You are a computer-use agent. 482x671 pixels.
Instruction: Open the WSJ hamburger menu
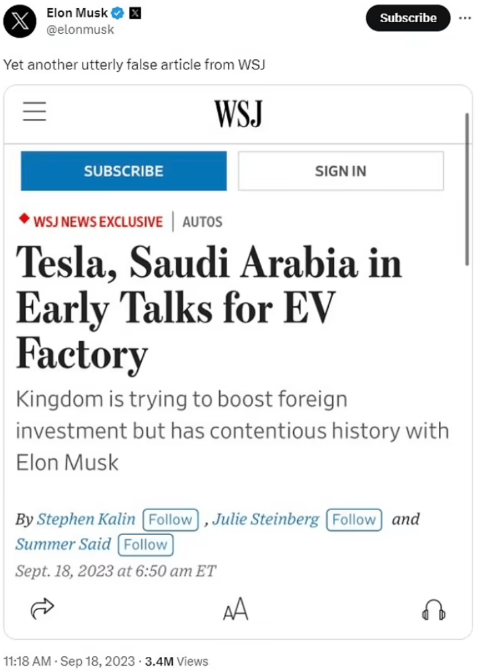click(34, 111)
